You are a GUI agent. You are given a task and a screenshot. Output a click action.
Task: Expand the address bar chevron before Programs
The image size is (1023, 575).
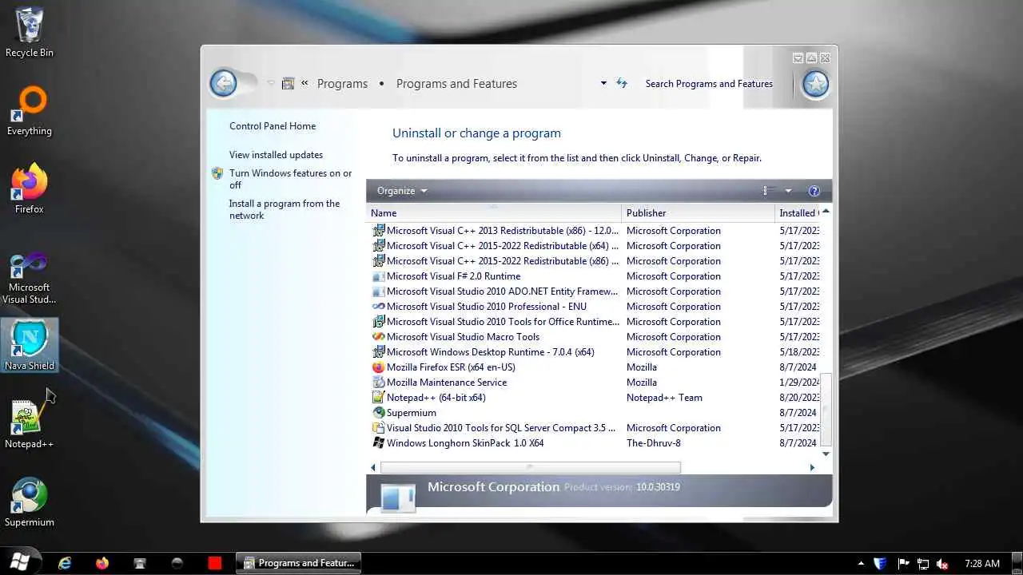point(305,83)
